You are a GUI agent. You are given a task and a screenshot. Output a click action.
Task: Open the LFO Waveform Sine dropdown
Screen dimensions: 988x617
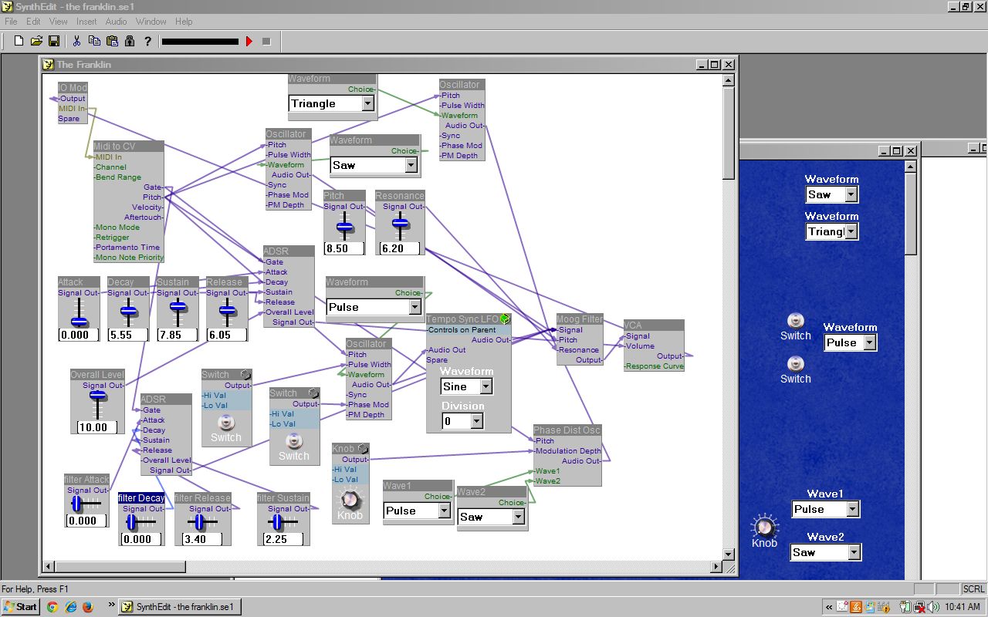[x=486, y=386]
